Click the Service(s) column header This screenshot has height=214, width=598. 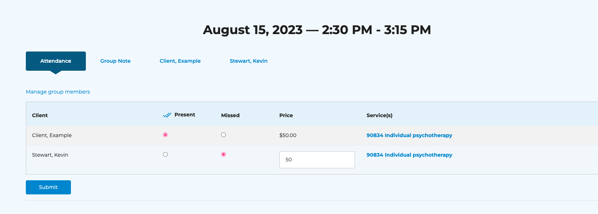click(x=379, y=115)
